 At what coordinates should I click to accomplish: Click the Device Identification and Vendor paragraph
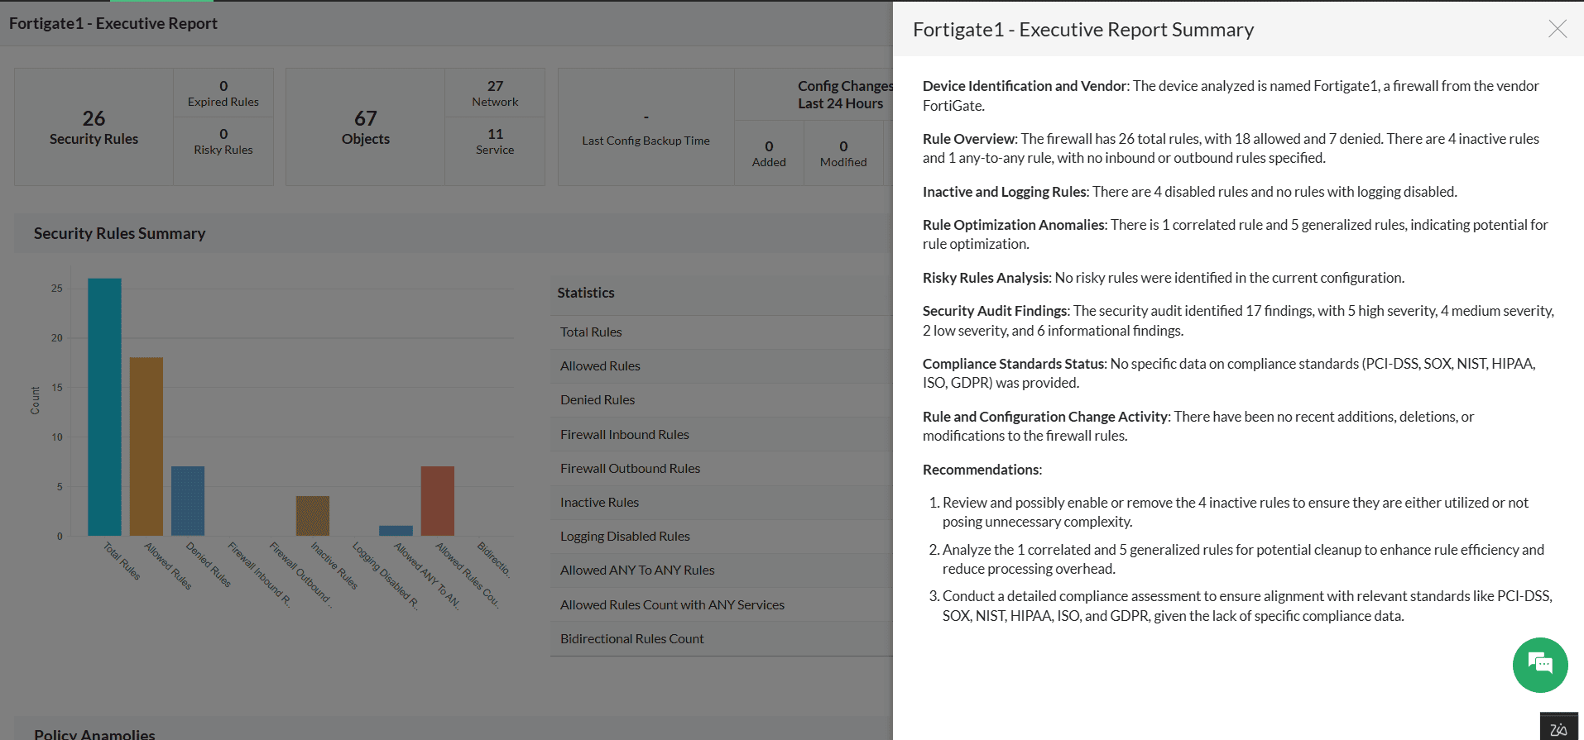(x=1231, y=95)
